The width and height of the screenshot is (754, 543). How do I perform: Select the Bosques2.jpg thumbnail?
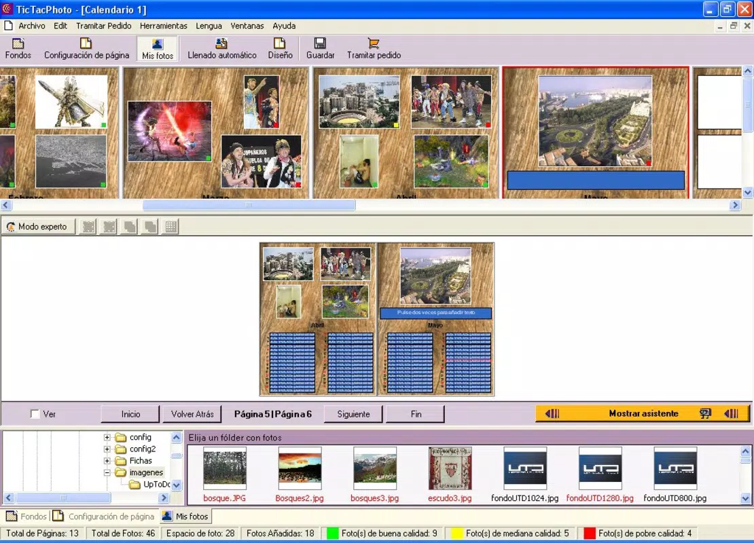click(x=300, y=468)
